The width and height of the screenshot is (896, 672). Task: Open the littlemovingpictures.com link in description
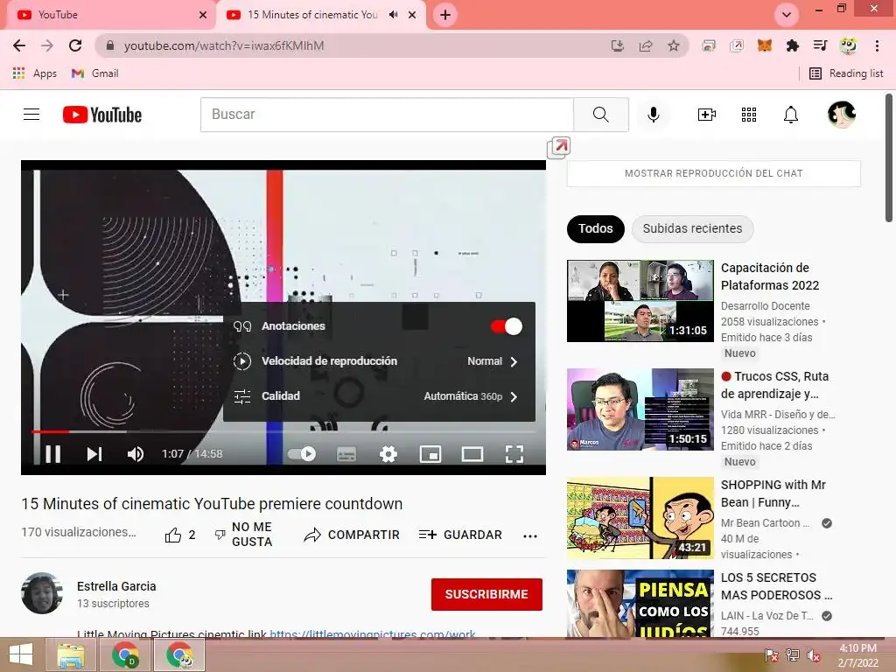(x=373, y=633)
